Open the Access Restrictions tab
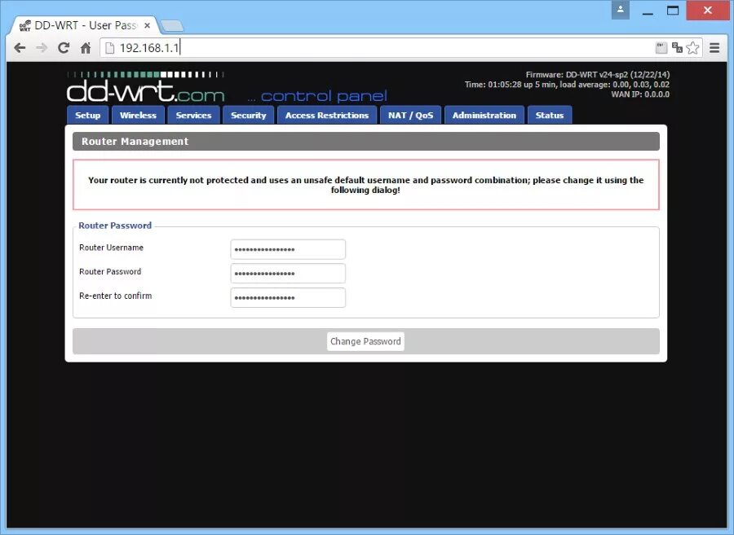 [x=326, y=115]
